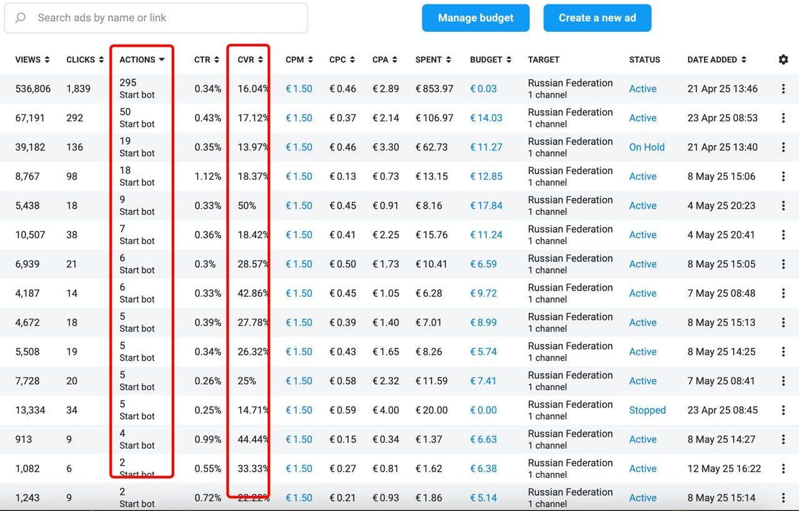Sort the table by DATE ADDED column
The height and width of the screenshot is (511, 799).
click(x=717, y=60)
